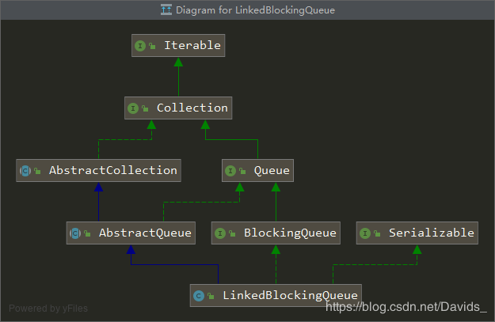
Task: Click the class icon on LinkedBlockingQueue
Action: point(199,296)
